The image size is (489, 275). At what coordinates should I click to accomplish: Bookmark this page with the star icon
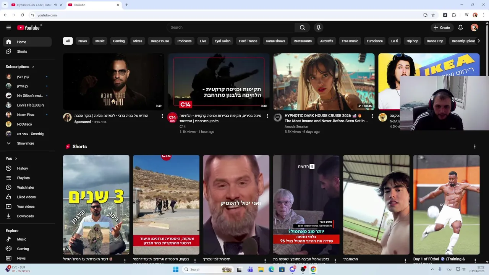433,15
